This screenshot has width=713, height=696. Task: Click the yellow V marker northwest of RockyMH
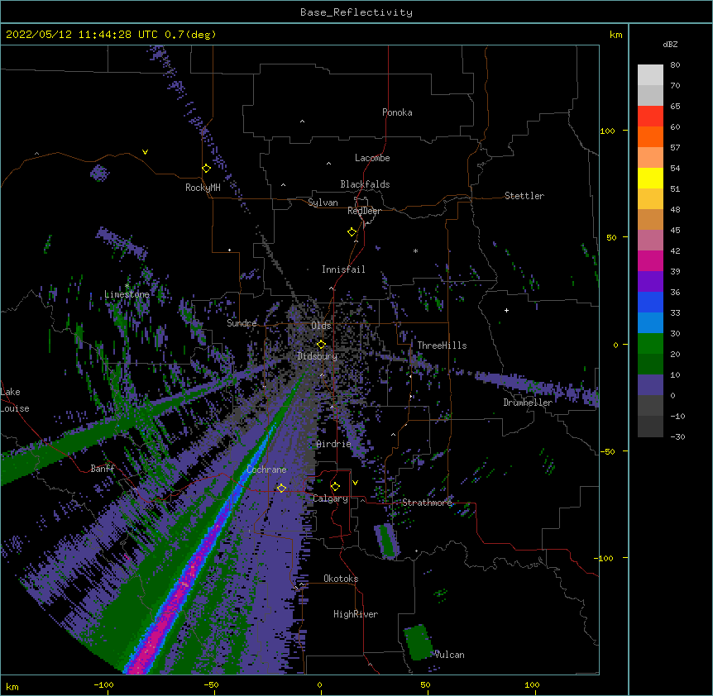pyautogui.click(x=145, y=152)
